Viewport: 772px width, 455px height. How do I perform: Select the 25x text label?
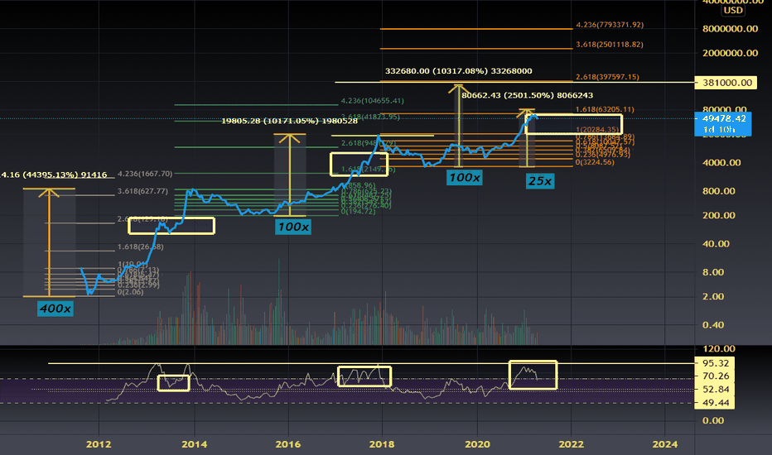coord(539,181)
